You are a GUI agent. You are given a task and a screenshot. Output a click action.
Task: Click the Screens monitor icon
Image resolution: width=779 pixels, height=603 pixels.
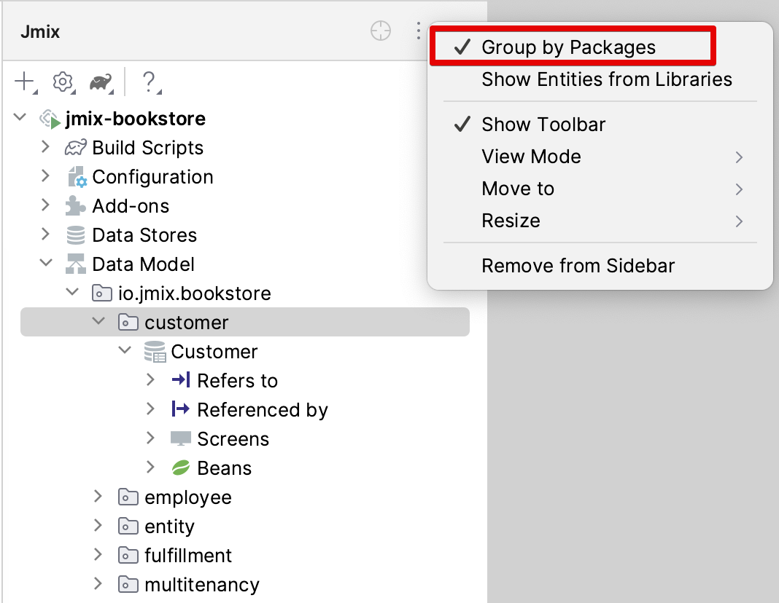point(181,439)
